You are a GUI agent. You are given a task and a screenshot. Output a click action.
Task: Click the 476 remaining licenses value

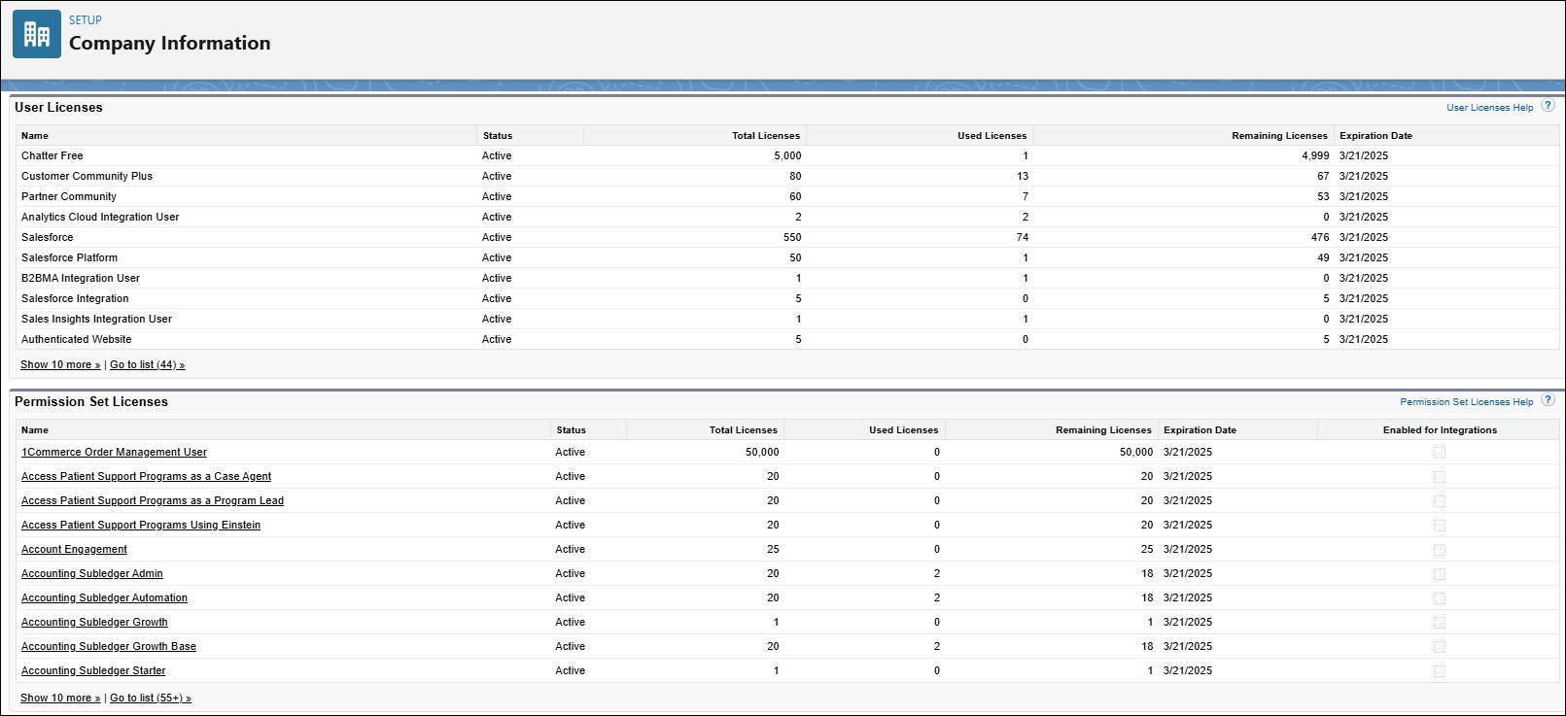[1320, 237]
